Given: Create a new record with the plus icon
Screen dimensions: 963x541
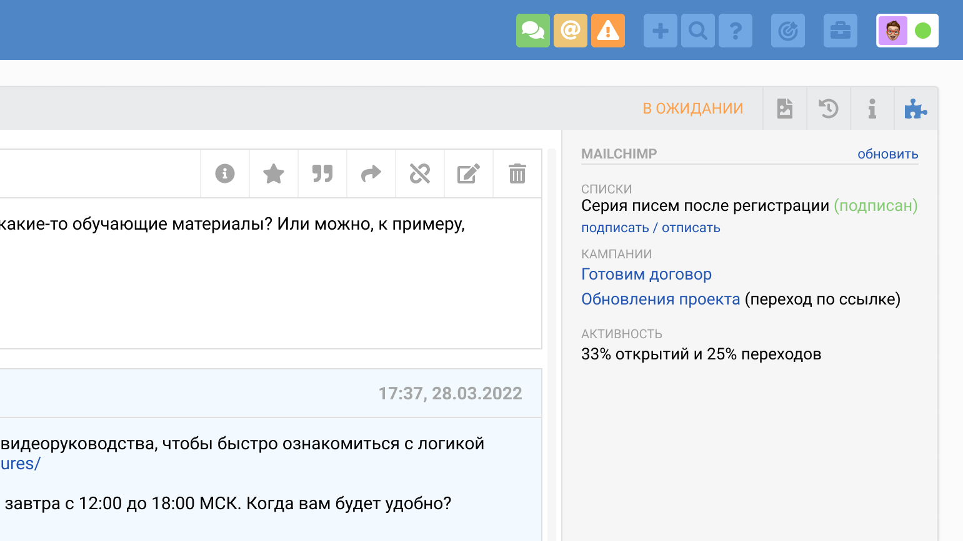Looking at the screenshot, I should click(660, 29).
